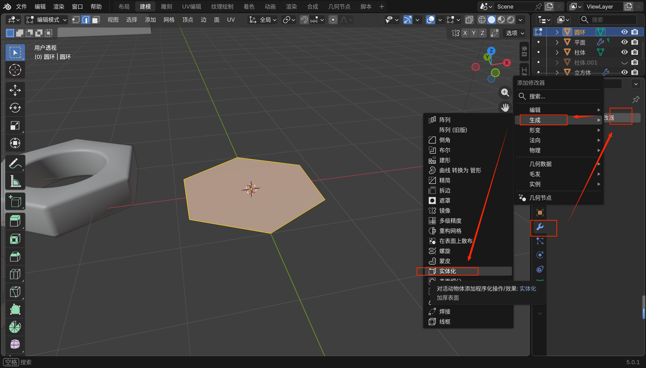Screen dimensions: 646x368
Task: Select the Measure tool
Action: tap(15, 181)
